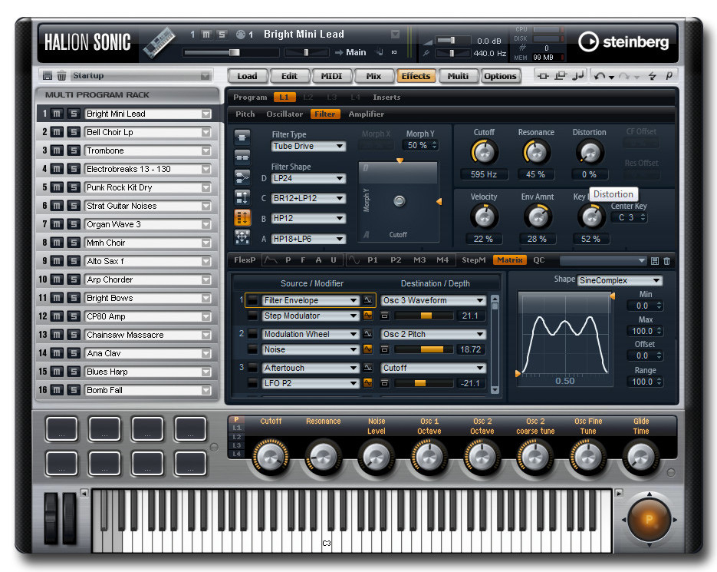Click the depth slider showing 18.72
This screenshot has width=717, height=572.
click(423, 349)
